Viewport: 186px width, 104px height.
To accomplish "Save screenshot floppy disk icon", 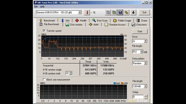I will (120, 12).
